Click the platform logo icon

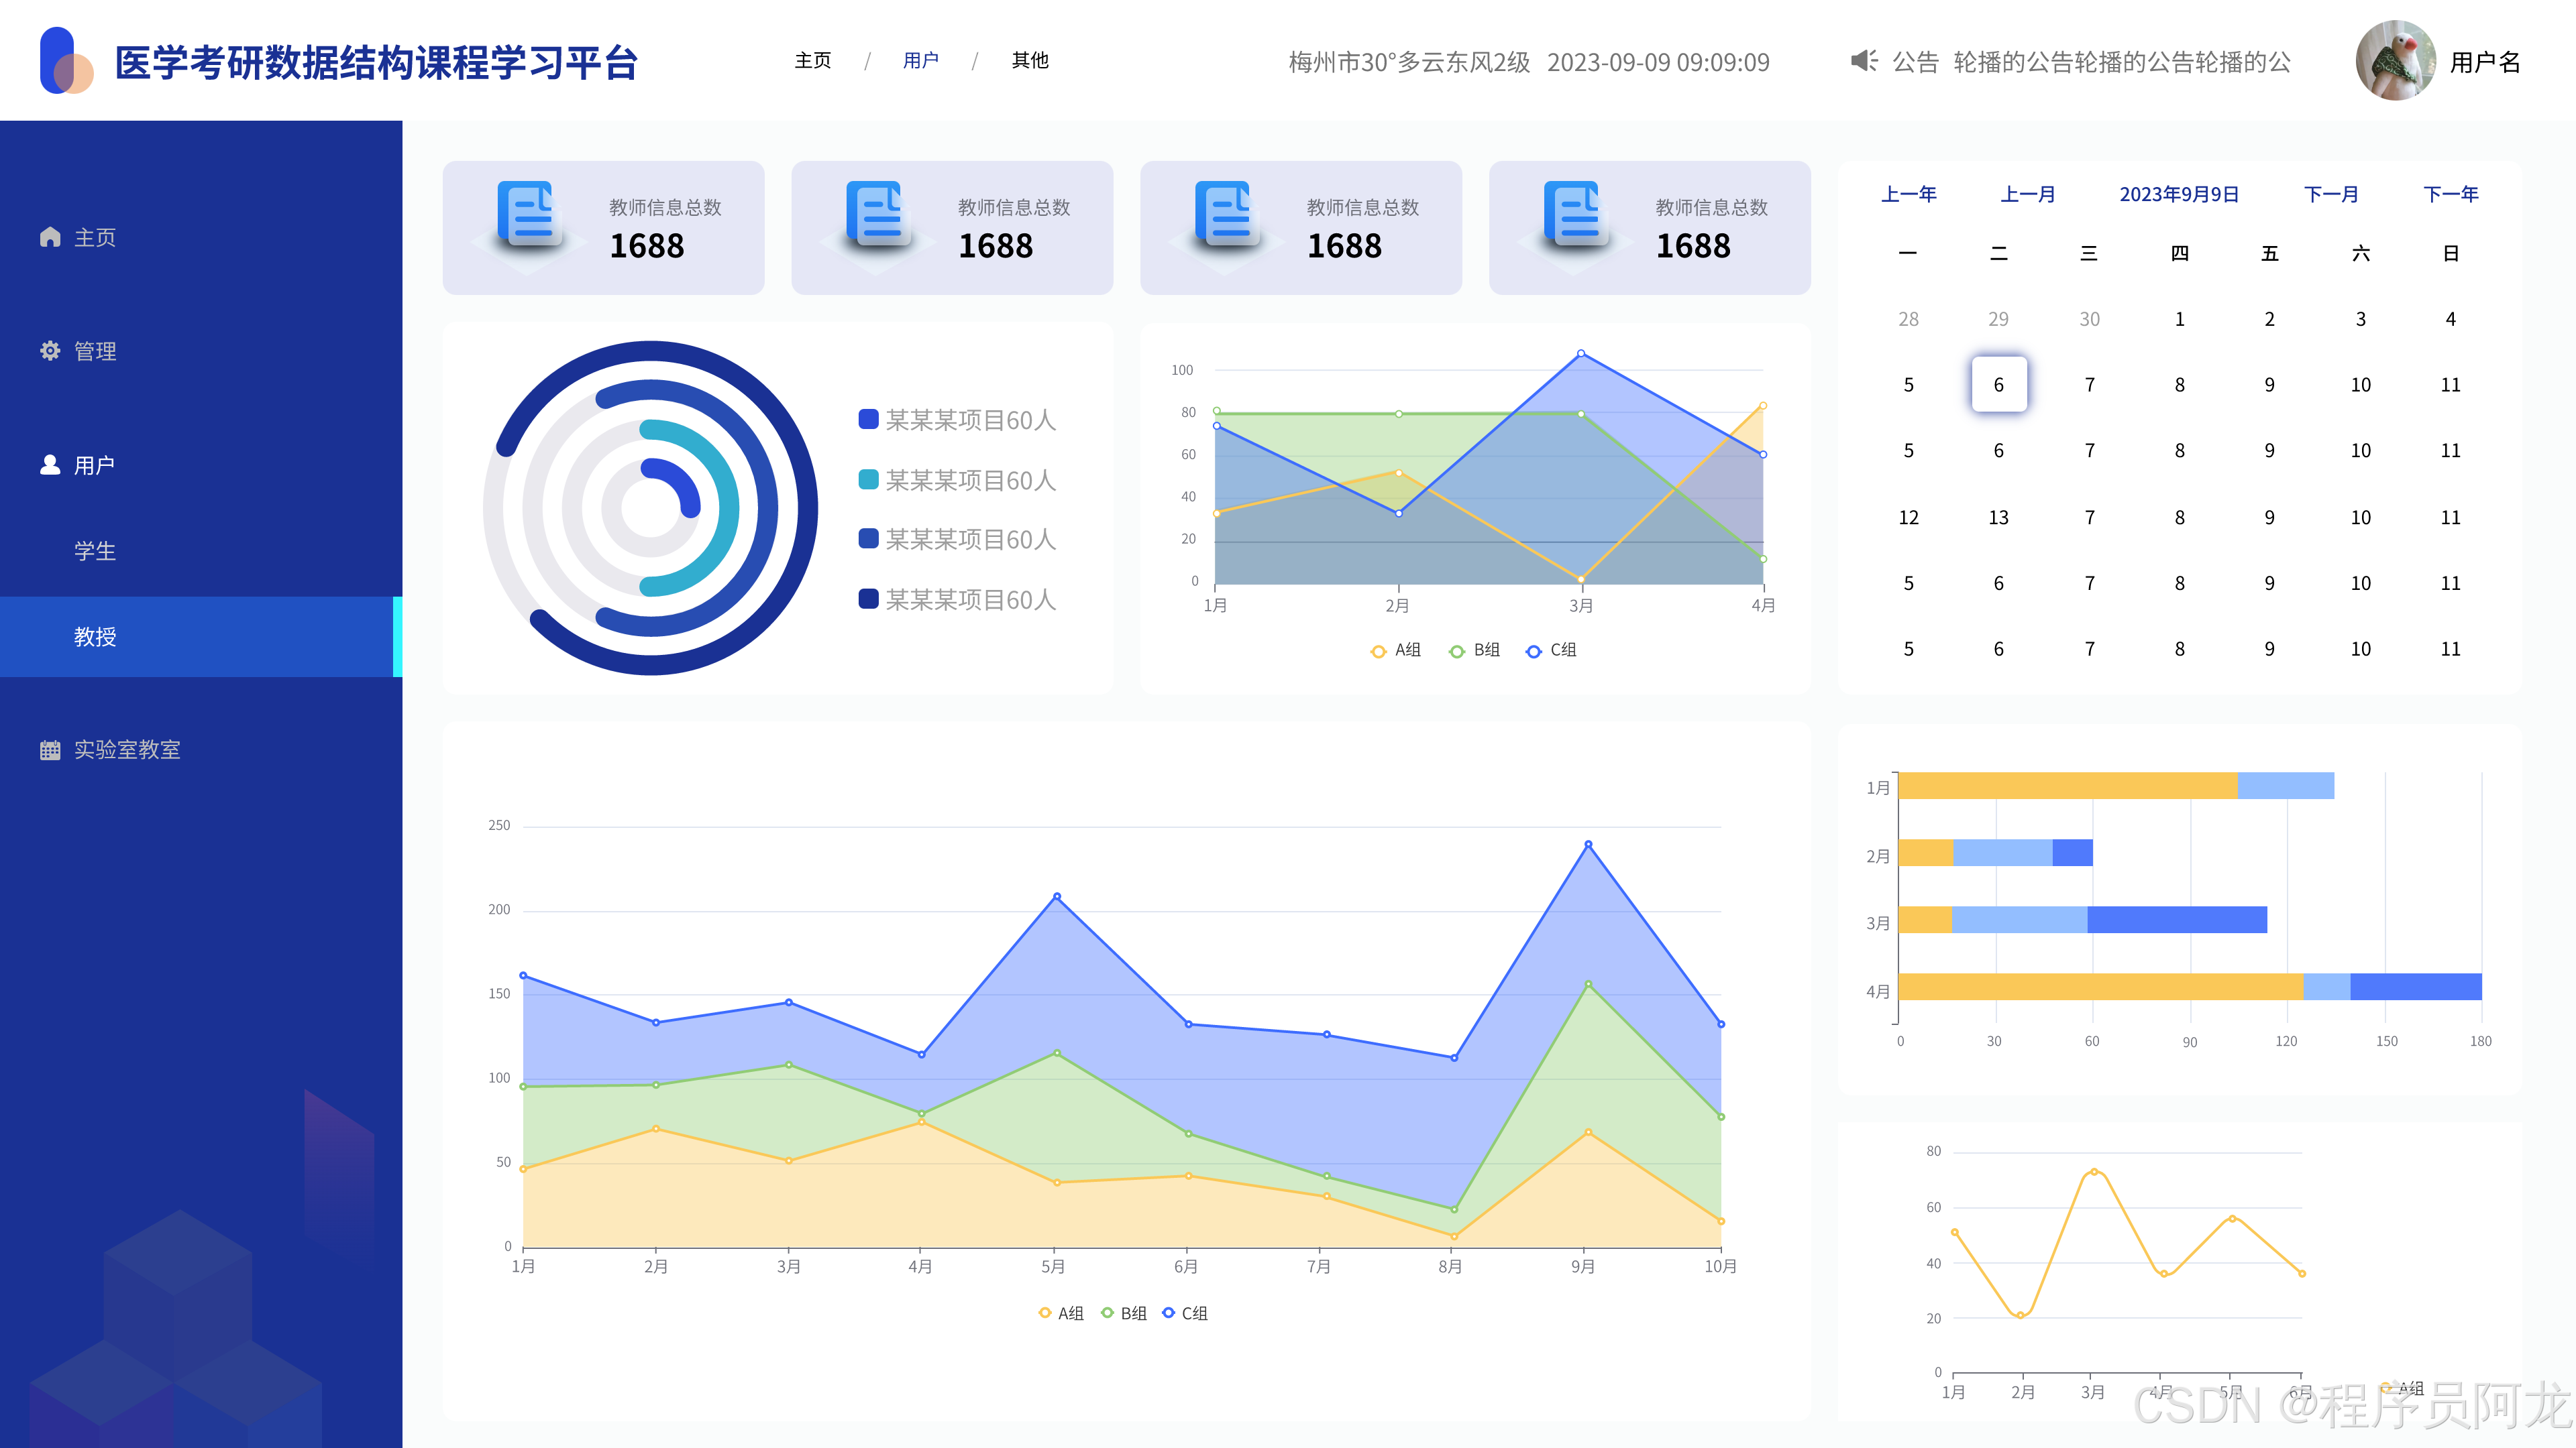(66, 61)
